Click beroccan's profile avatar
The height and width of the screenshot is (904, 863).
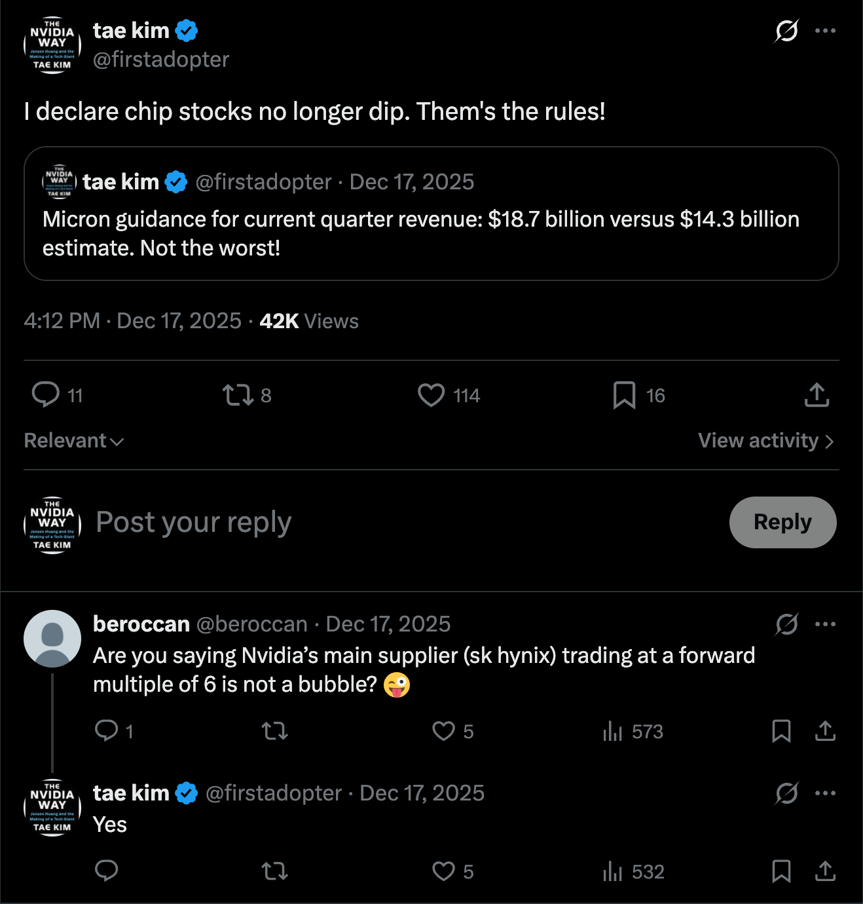pyautogui.click(x=52, y=639)
